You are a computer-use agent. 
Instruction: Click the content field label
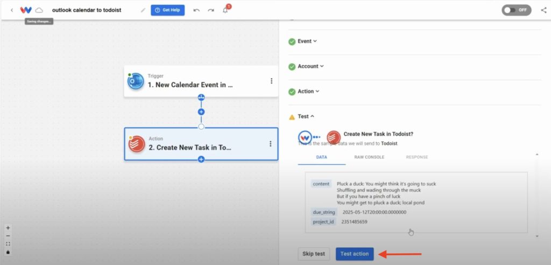(x=321, y=184)
